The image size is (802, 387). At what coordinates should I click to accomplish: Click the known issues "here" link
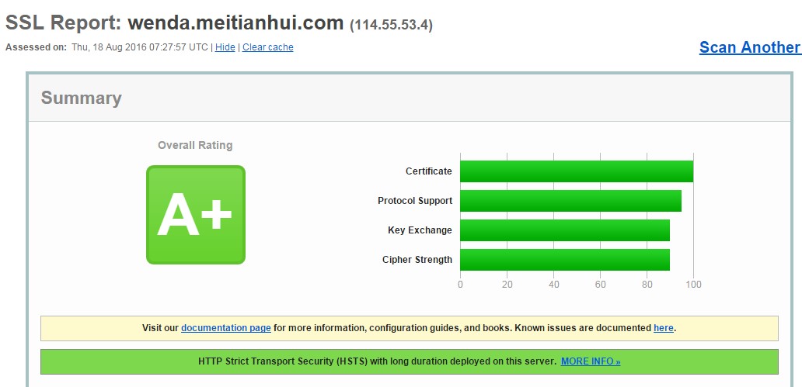point(664,328)
